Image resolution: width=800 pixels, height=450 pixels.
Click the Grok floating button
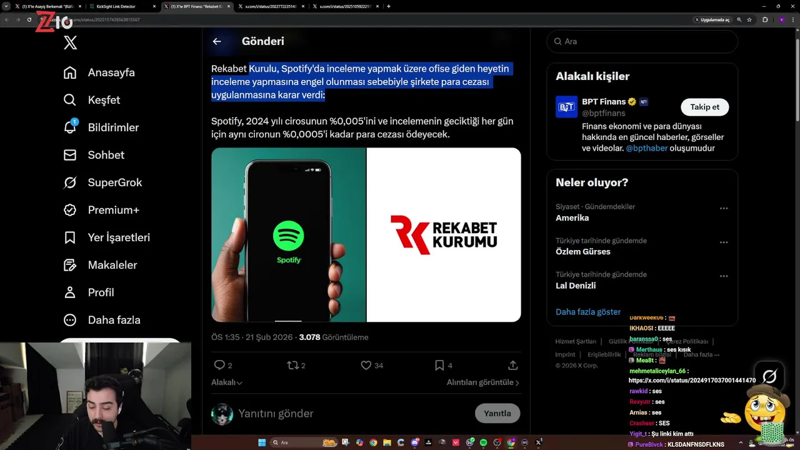(769, 376)
